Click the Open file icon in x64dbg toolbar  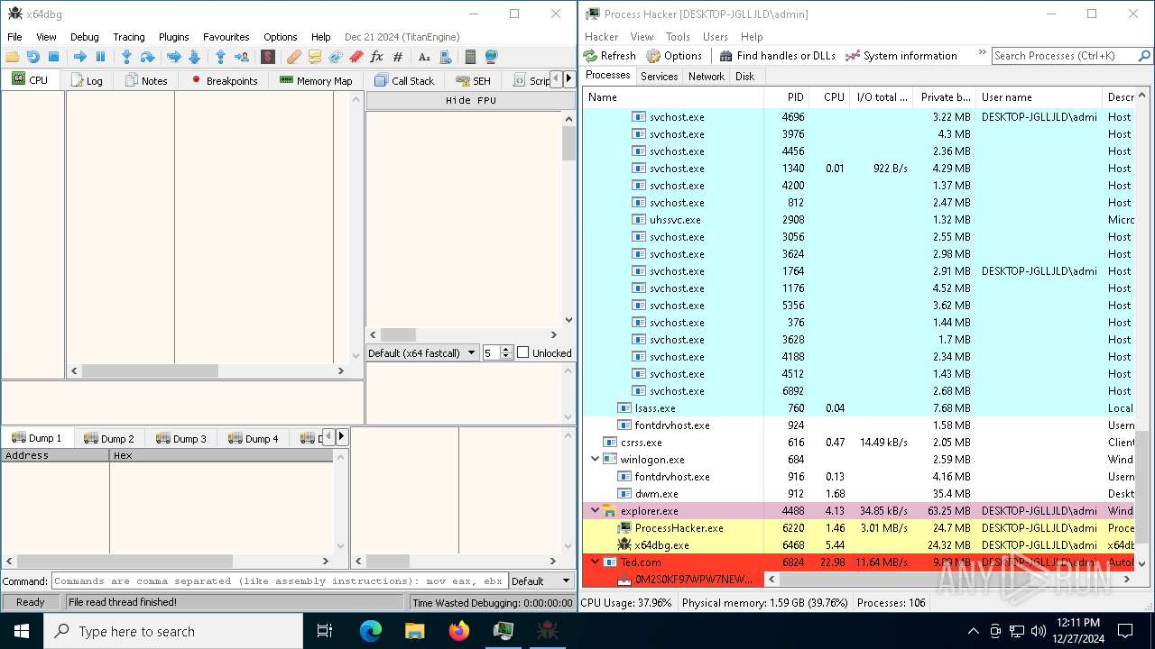pyautogui.click(x=13, y=57)
